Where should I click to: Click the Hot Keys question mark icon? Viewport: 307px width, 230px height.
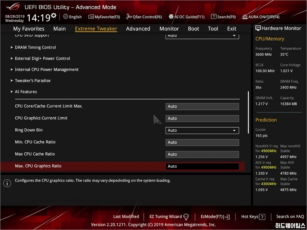coord(262,217)
